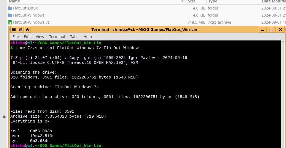The height and width of the screenshot is (148, 286).
Task: Open the Help menu in Terminal
Action: coord(88,37)
